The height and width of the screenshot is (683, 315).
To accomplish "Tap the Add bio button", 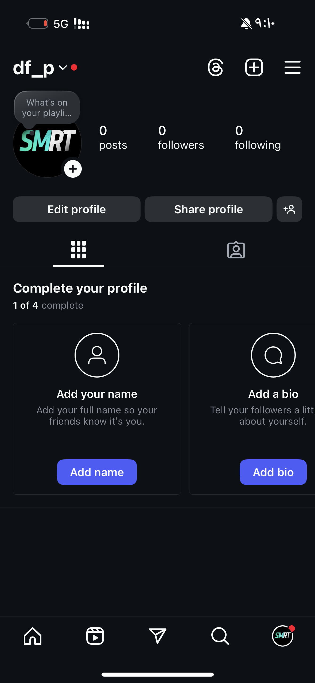I will [273, 472].
